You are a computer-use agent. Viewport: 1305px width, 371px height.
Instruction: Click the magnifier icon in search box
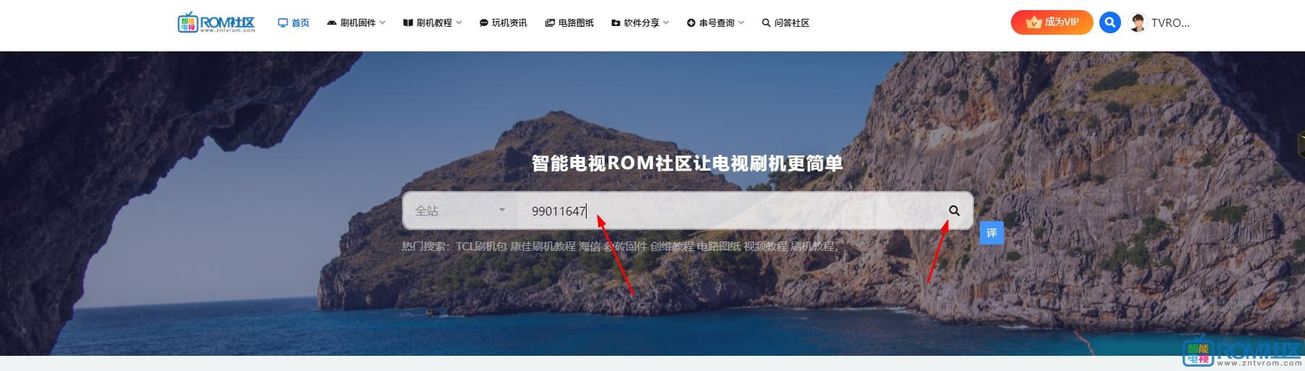point(954,210)
